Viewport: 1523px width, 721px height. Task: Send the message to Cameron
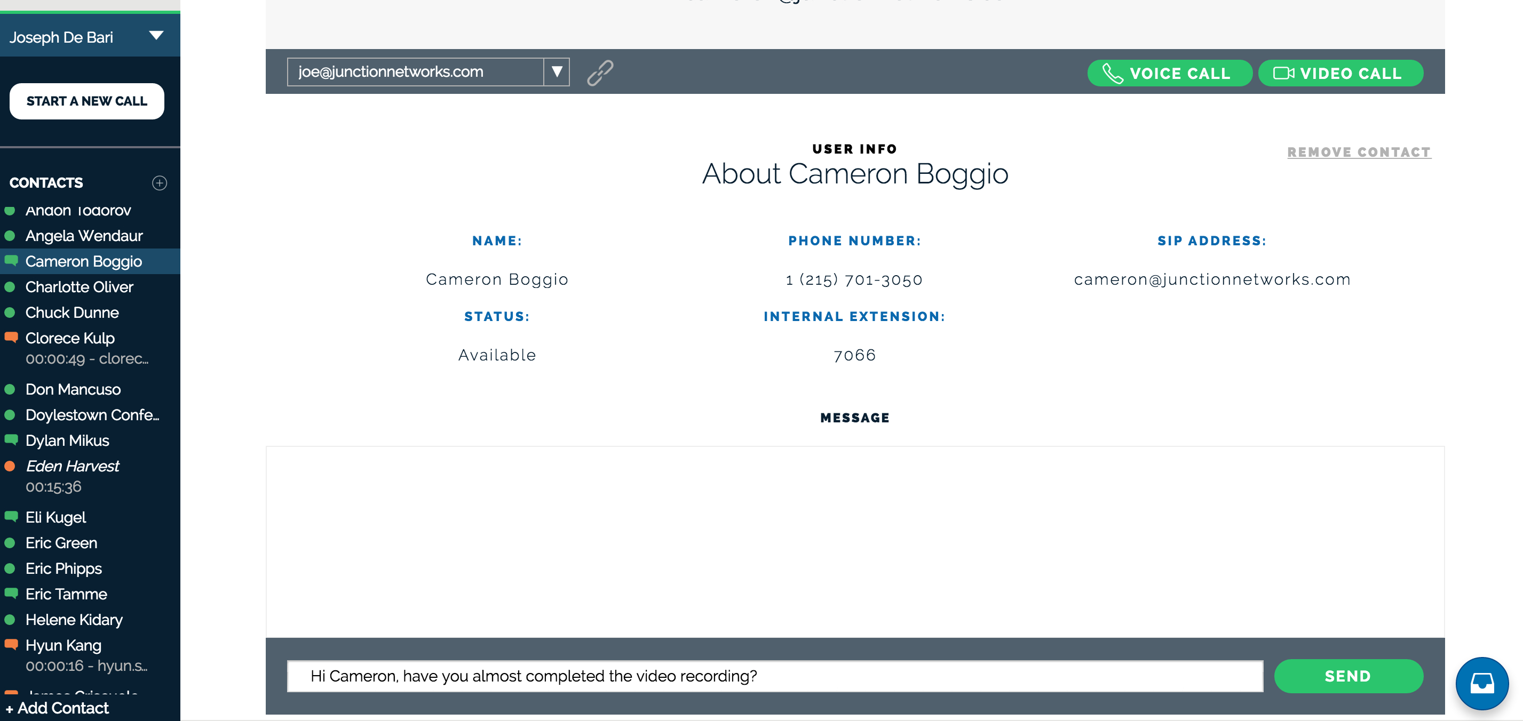point(1348,676)
